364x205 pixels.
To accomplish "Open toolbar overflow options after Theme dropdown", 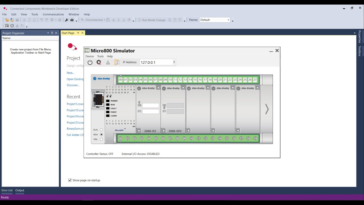I will 233,20.
